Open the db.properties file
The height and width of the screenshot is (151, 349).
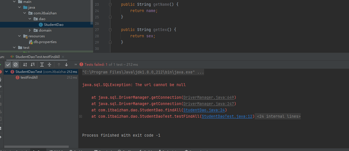pos(45,42)
